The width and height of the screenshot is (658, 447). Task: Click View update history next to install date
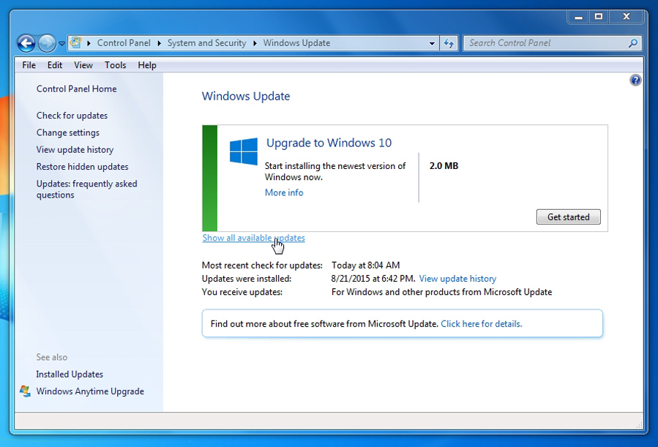[457, 279]
